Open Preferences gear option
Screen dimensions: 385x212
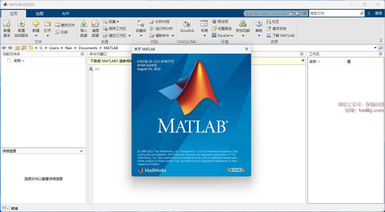coord(220,22)
